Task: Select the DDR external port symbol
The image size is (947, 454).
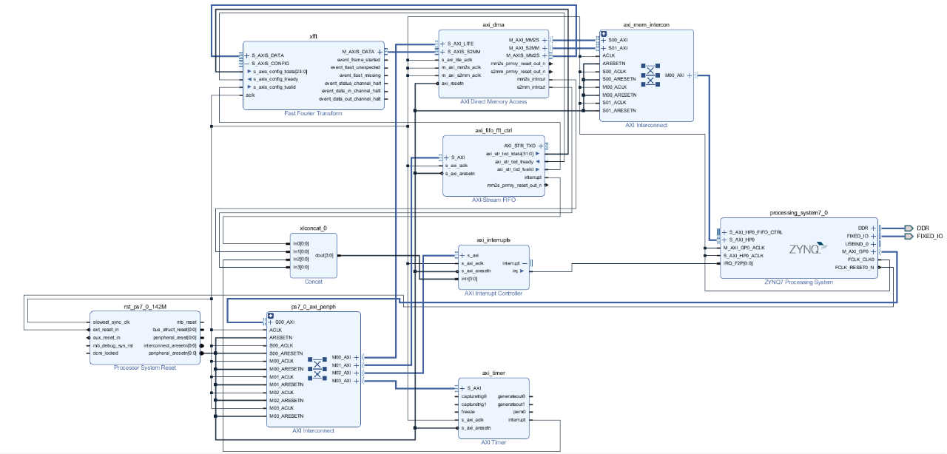Action: pyautogui.click(x=909, y=228)
